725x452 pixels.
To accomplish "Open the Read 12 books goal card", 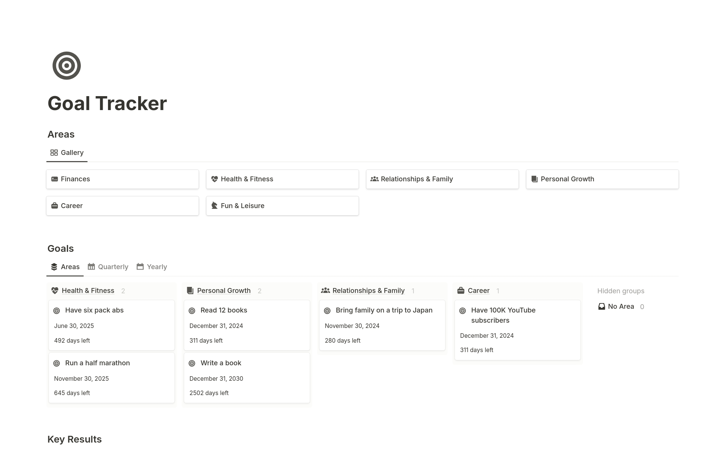I will pyautogui.click(x=224, y=310).
